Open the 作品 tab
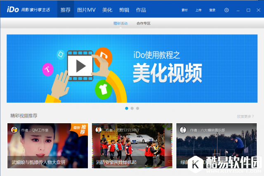This screenshot has height=176, width=264. 141,10
